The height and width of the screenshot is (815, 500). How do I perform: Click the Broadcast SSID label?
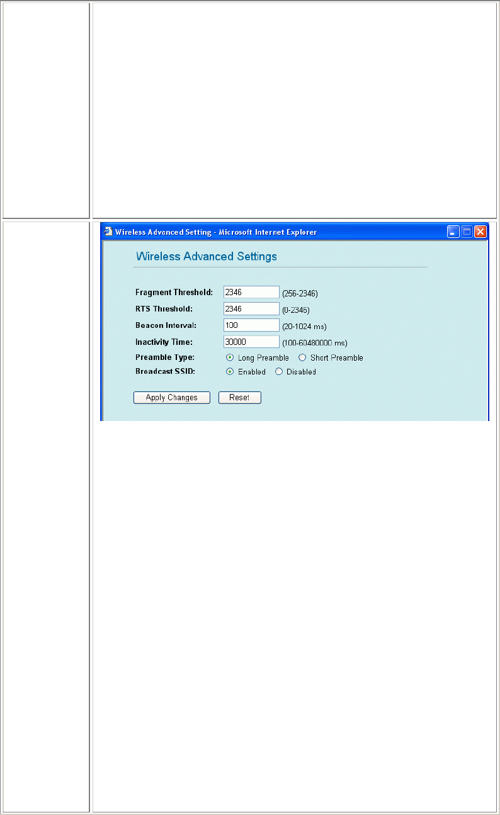(x=165, y=372)
